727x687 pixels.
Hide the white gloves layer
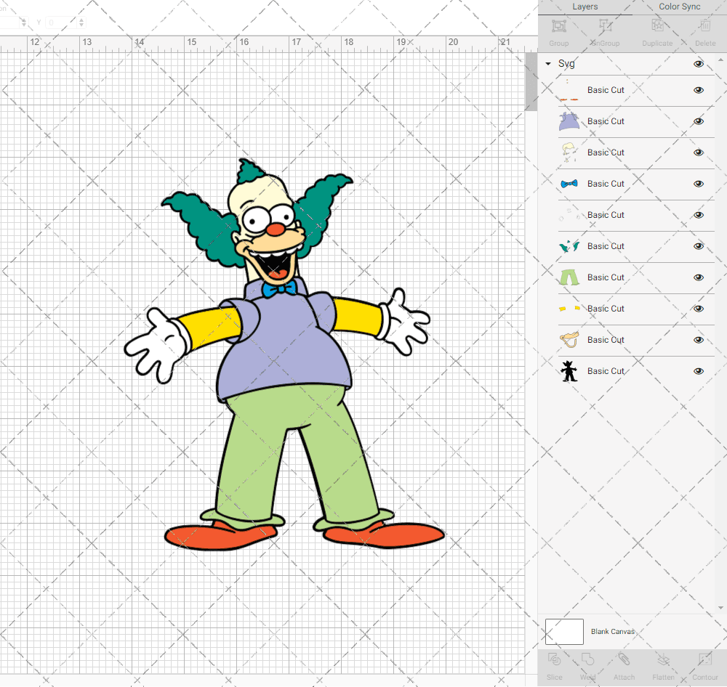click(698, 215)
